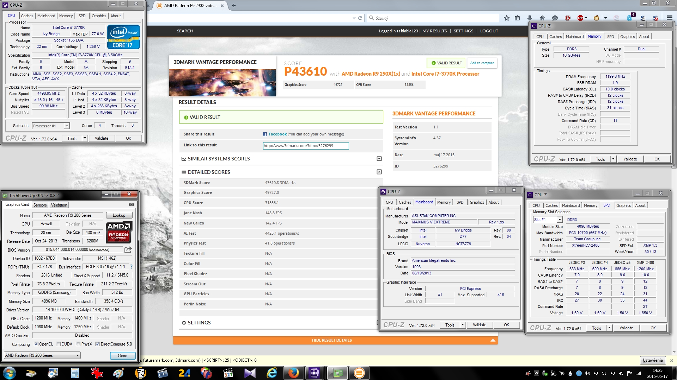
Task: Click the bus interface question mark in GPU-Z
Action: 131,267
